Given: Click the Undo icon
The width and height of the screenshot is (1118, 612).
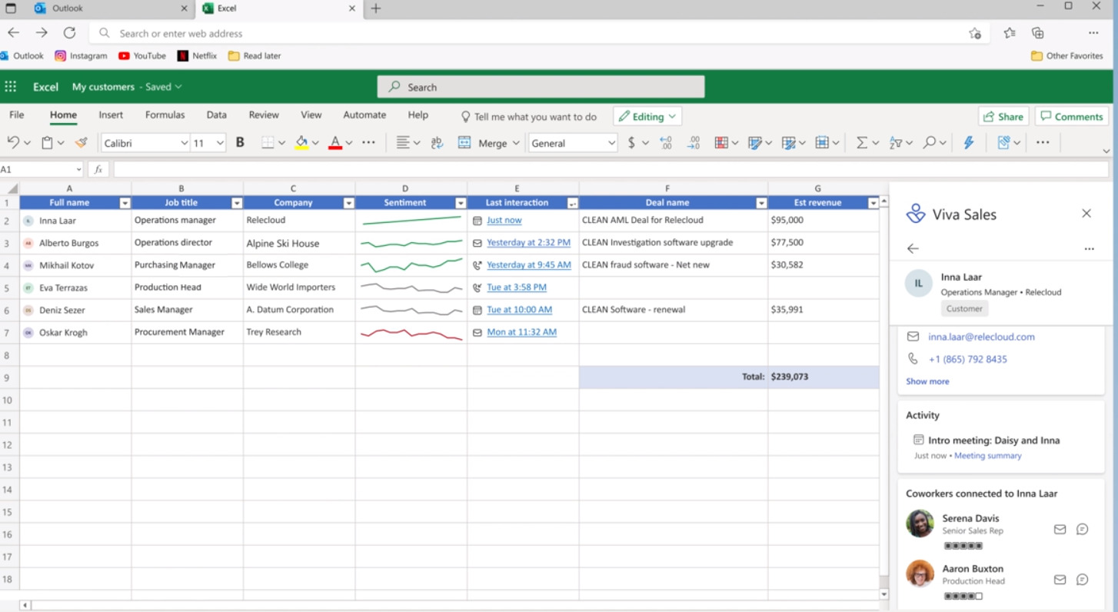Looking at the screenshot, I should pyautogui.click(x=13, y=143).
